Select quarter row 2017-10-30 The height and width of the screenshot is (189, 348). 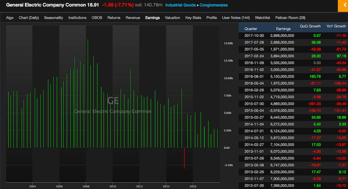coord(293,35)
